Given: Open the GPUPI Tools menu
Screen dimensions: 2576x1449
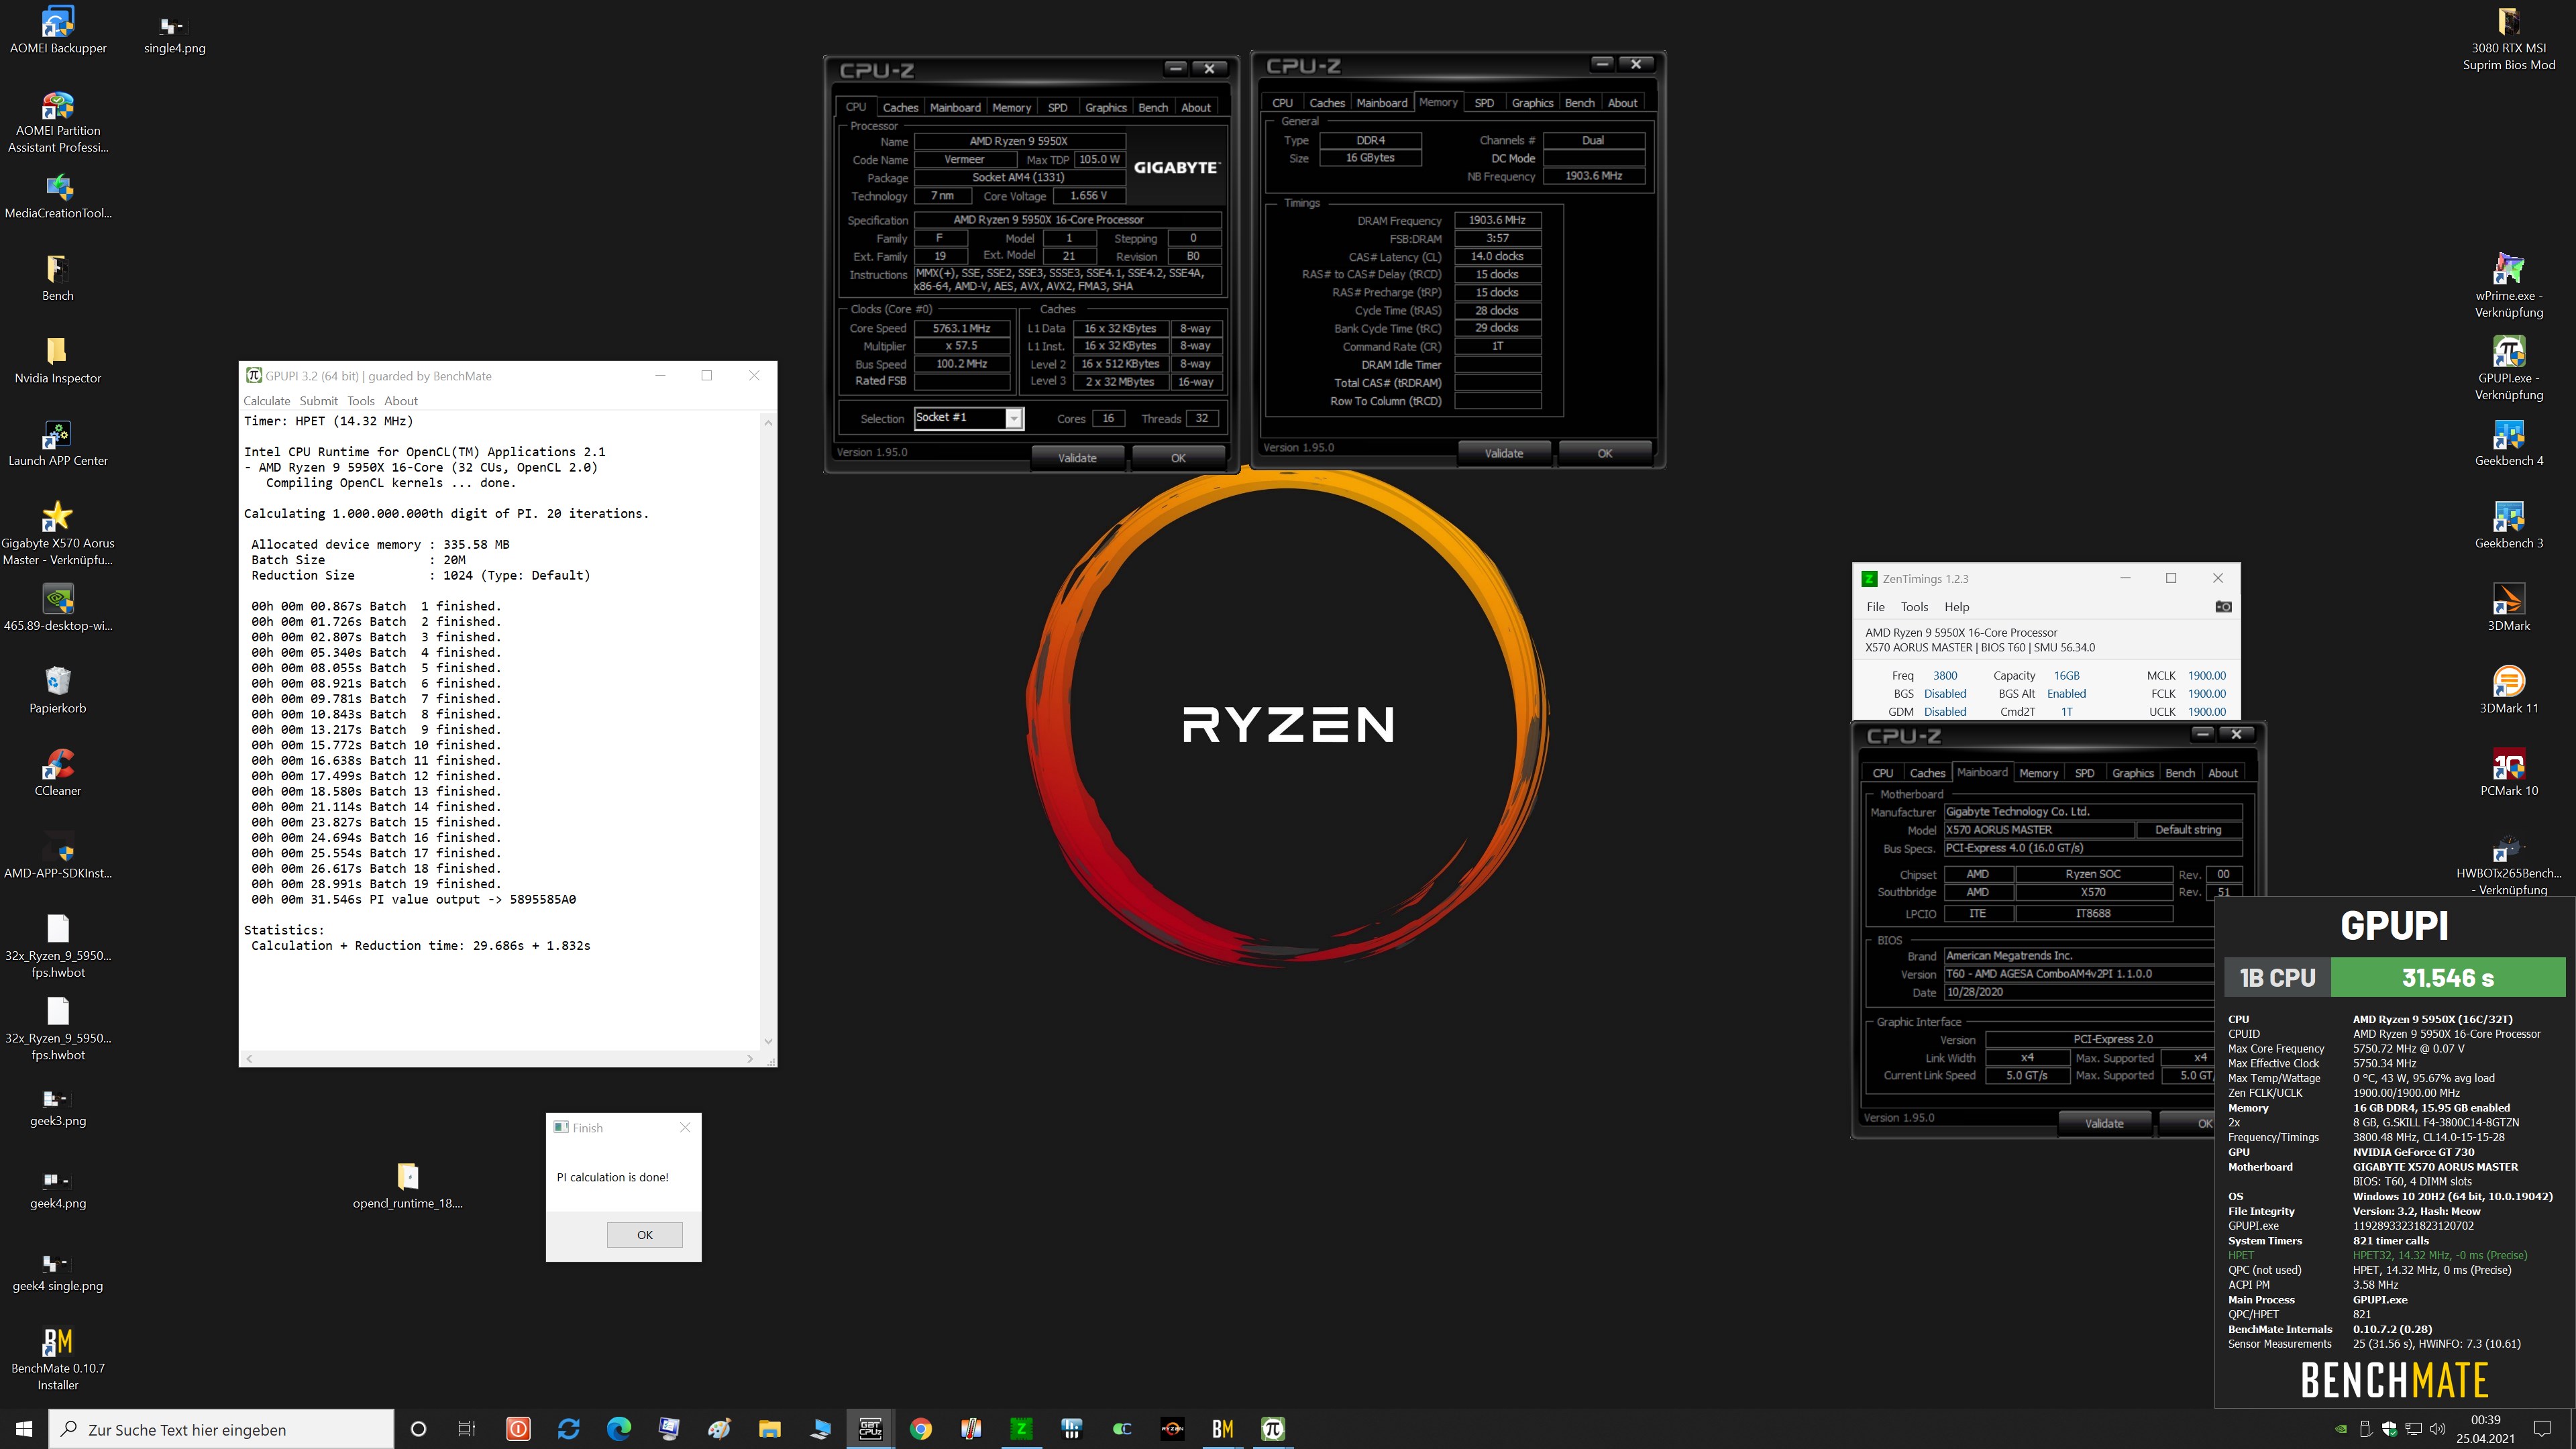Looking at the screenshot, I should pyautogui.click(x=361, y=400).
